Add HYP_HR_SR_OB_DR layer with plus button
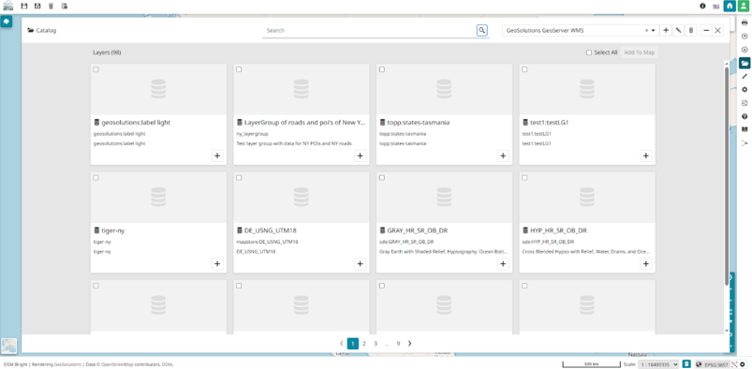The height and width of the screenshot is (369, 752). [x=646, y=264]
